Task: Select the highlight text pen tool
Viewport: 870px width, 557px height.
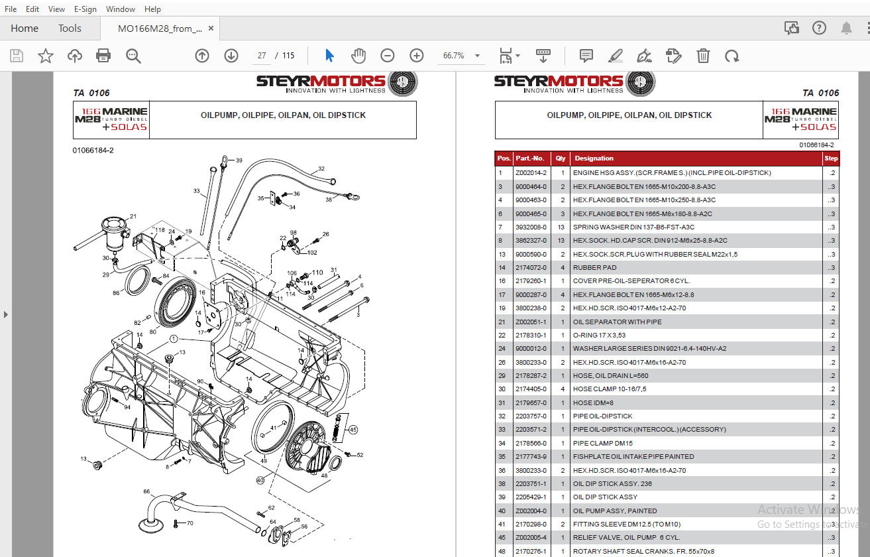Action: point(616,56)
